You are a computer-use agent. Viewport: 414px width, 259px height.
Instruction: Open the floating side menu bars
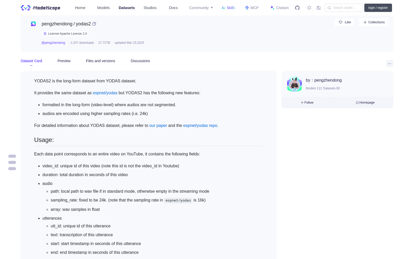(12, 162)
